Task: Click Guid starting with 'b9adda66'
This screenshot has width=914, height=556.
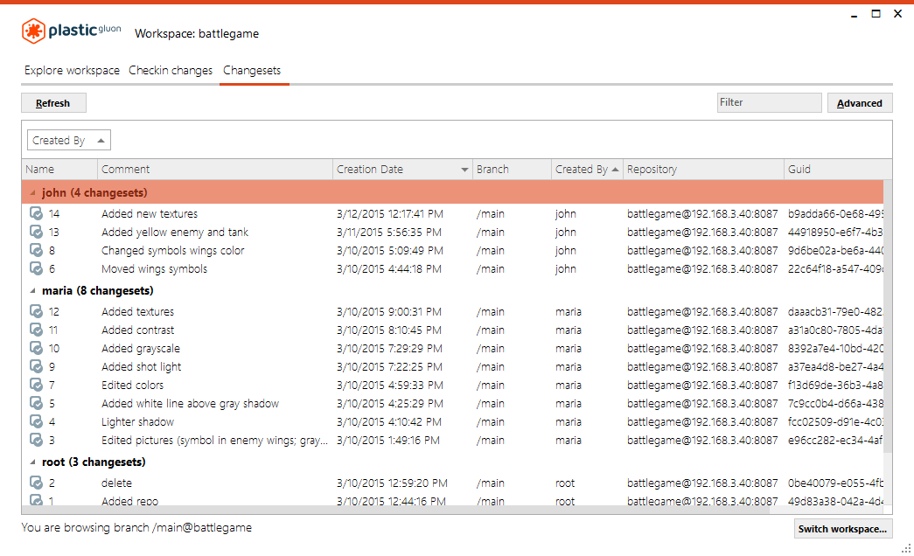Action: tap(835, 214)
